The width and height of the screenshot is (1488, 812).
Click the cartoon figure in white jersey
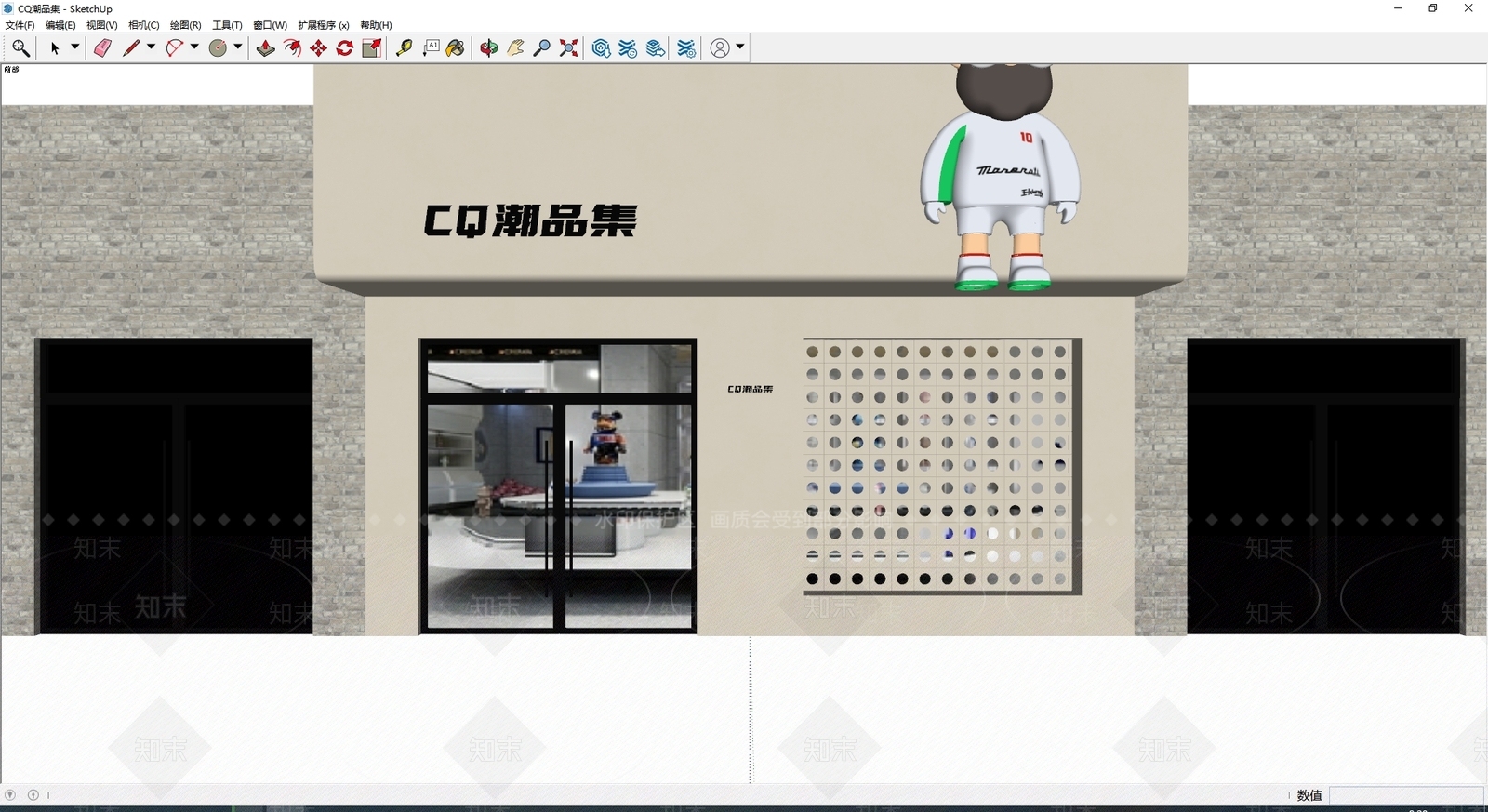tap(1001, 177)
